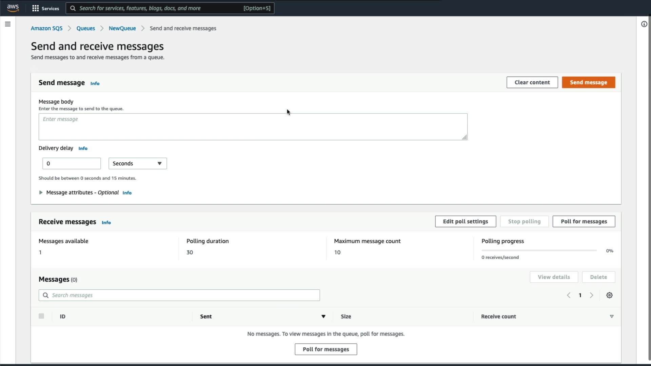Go to previous messages page arrow
Viewport: 651px width, 366px height.
point(569,295)
